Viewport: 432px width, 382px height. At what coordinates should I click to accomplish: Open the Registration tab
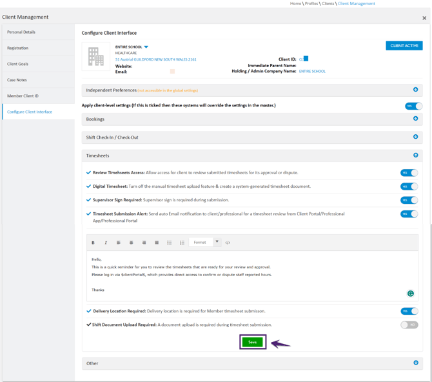[38, 48]
